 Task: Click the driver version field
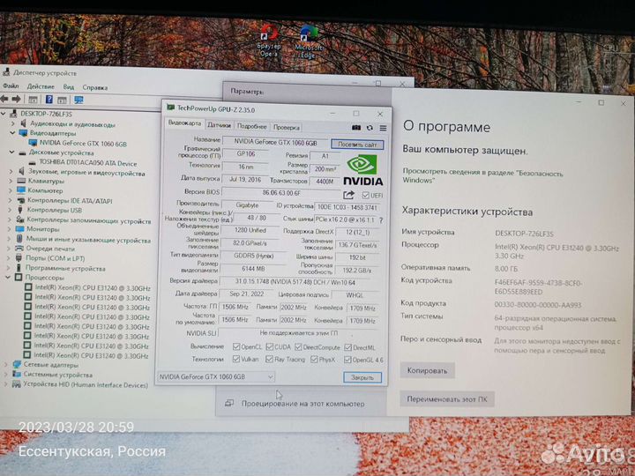point(295,282)
